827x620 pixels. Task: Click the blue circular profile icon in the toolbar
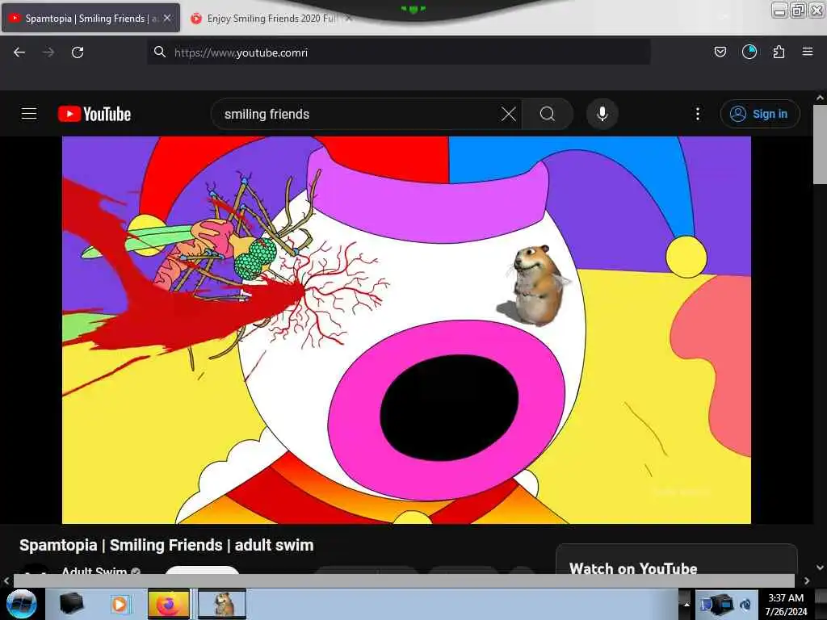749,52
